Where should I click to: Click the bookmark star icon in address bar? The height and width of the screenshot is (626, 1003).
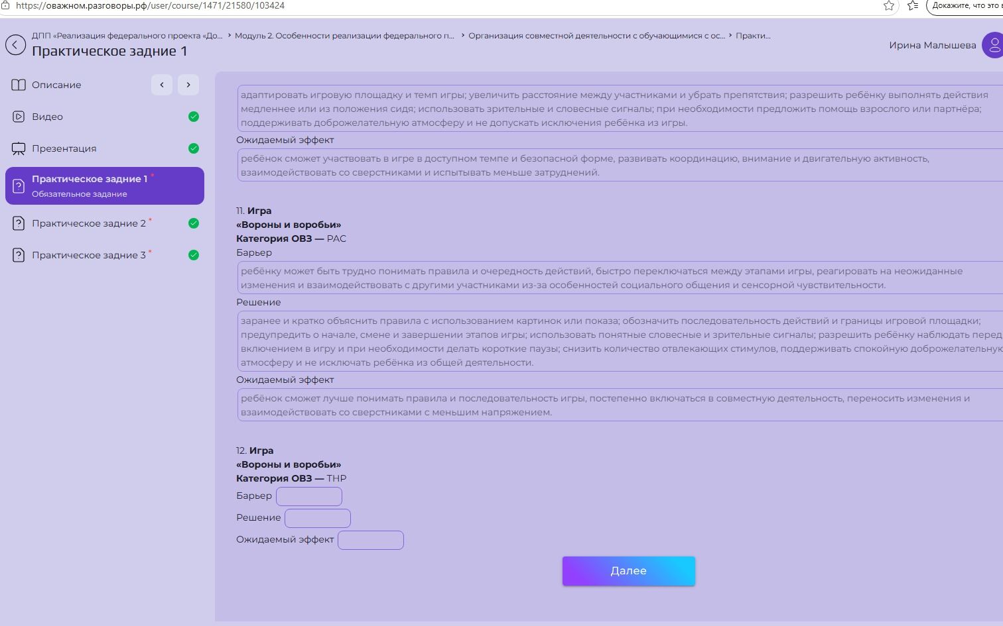[889, 5]
